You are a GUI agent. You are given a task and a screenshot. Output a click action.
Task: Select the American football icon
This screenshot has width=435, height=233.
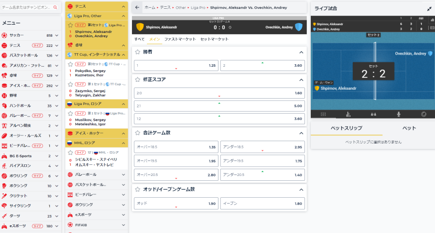(x=4, y=65)
